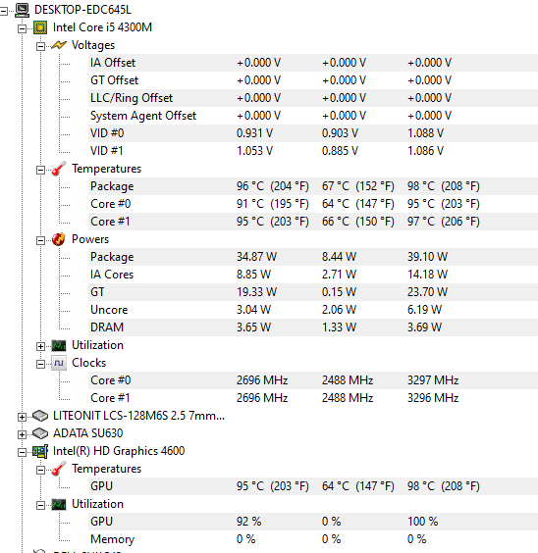Select Core #0 under Temperatures
This screenshot has height=553, width=538.
point(111,204)
